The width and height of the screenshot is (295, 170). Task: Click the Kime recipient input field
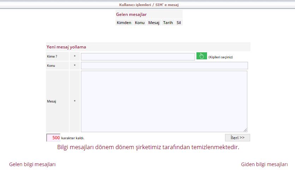(x=138, y=57)
